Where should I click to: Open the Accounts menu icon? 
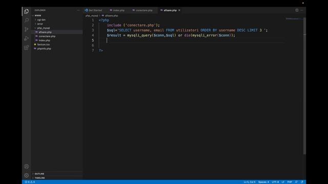tap(26, 166)
